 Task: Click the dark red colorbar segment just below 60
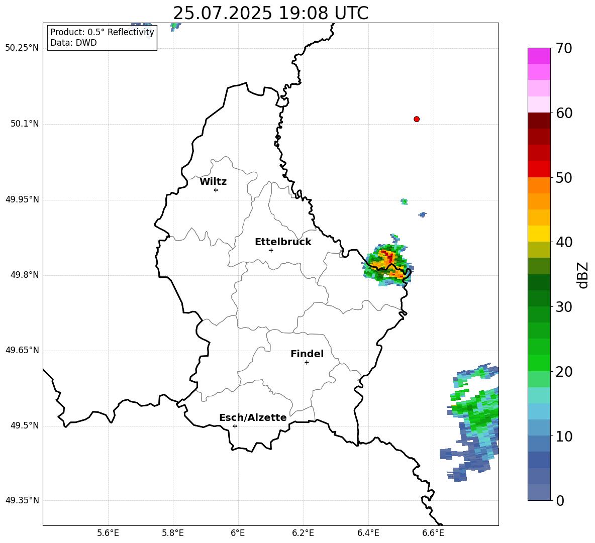[x=539, y=121]
